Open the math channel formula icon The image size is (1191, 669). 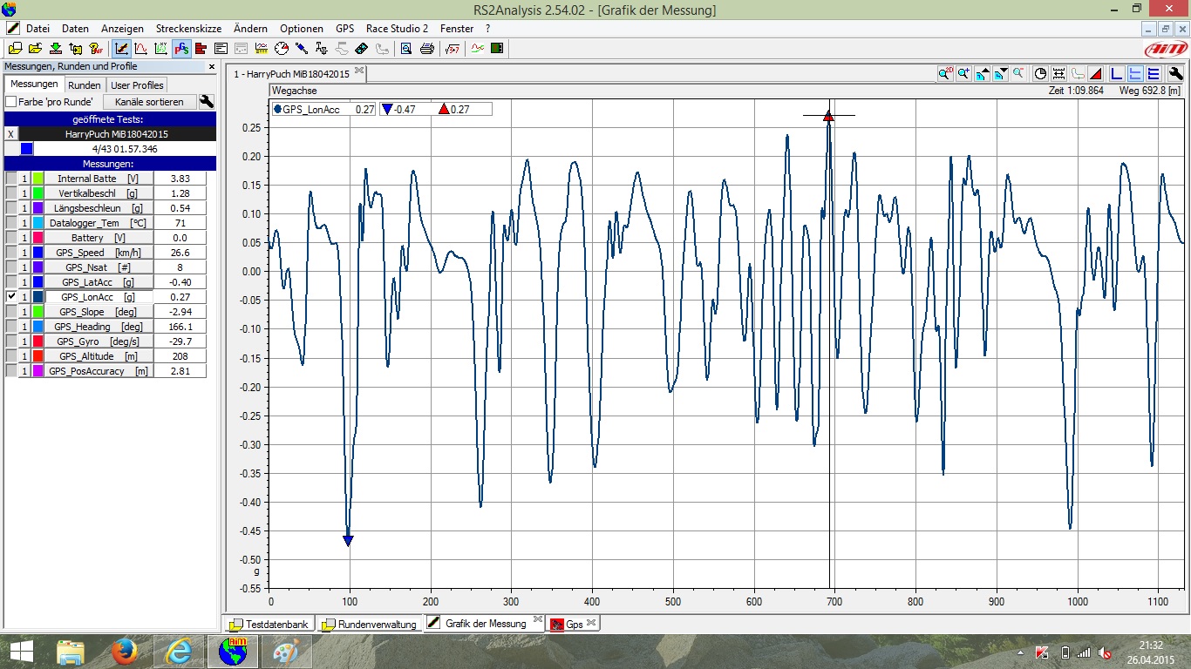[452, 49]
